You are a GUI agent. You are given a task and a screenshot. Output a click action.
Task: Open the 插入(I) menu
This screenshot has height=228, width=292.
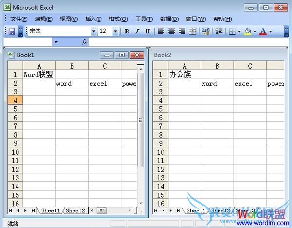pyautogui.click(x=93, y=19)
